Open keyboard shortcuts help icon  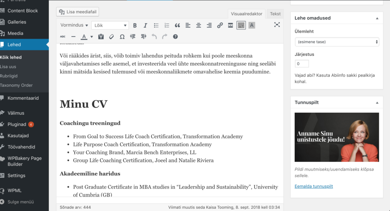(175, 37)
